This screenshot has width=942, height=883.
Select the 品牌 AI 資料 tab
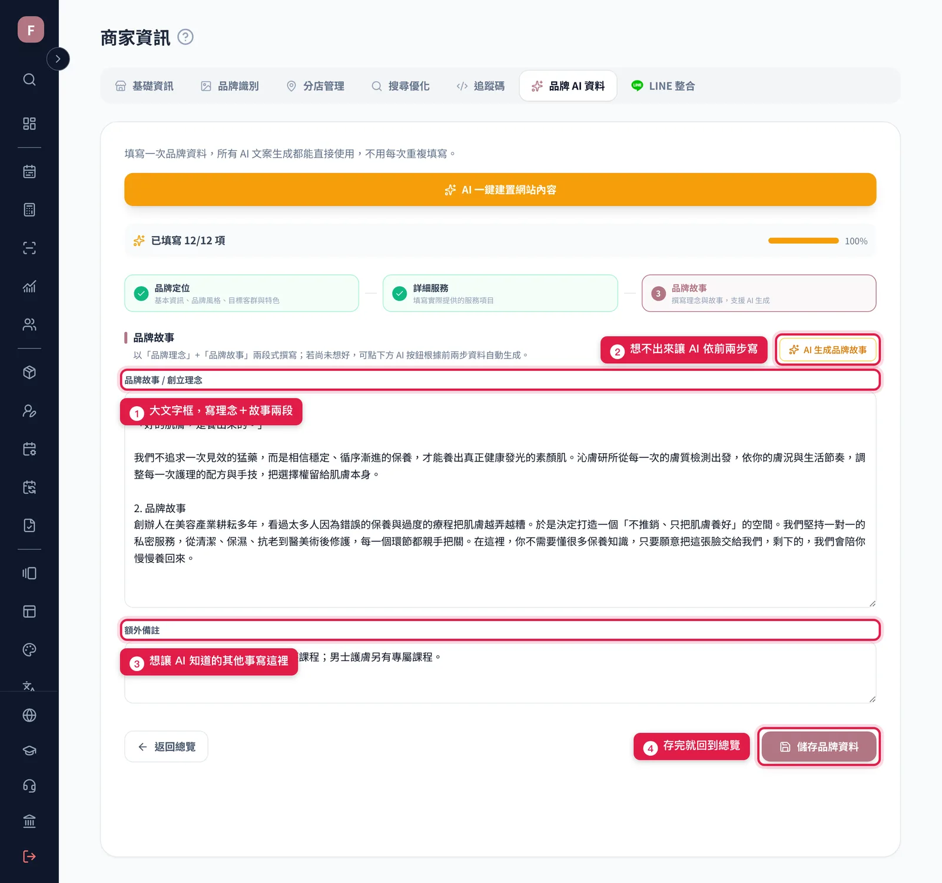coord(568,86)
